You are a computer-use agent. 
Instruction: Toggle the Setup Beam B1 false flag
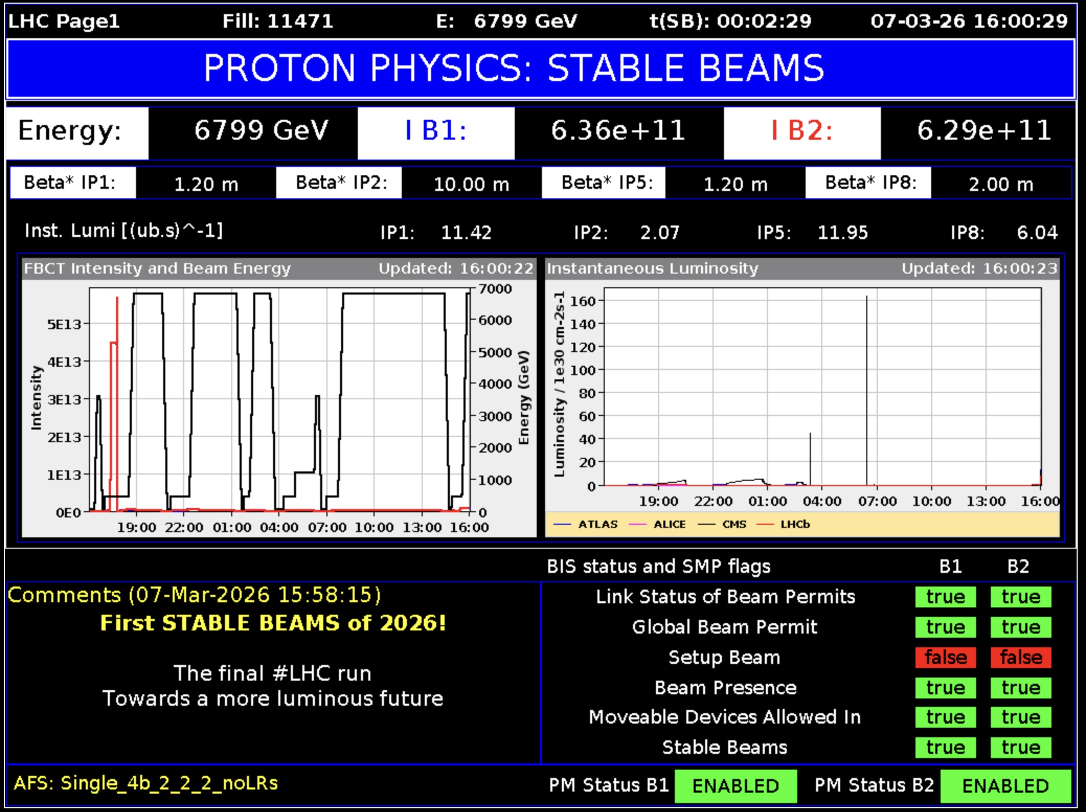[x=946, y=658]
